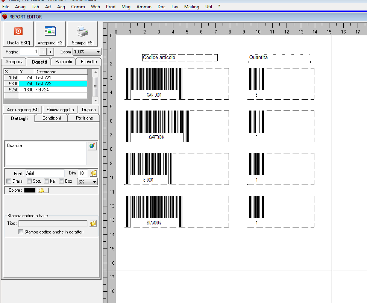
Task: Click the Uscita (ESC) exit icon
Action: point(18,32)
